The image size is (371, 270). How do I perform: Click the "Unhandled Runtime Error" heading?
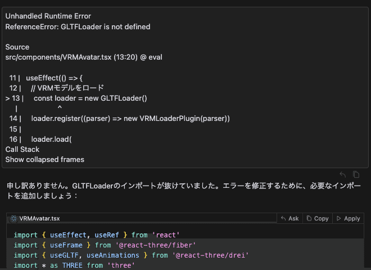(48, 16)
